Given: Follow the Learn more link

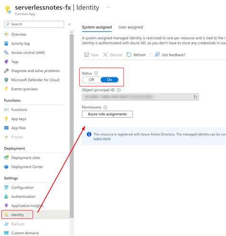Looking at the screenshot, I should [102, 138].
